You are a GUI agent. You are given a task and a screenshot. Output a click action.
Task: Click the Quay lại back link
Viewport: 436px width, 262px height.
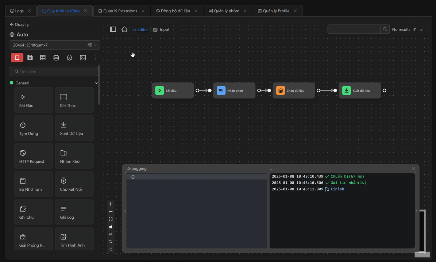pyautogui.click(x=20, y=24)
